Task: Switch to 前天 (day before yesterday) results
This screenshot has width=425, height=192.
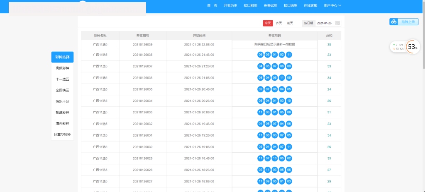Action: tap(290, 23)
